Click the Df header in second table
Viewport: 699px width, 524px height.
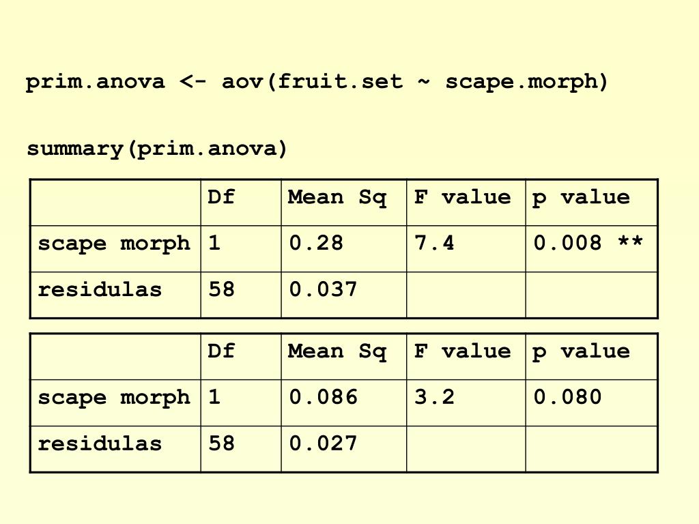point(221,351)
